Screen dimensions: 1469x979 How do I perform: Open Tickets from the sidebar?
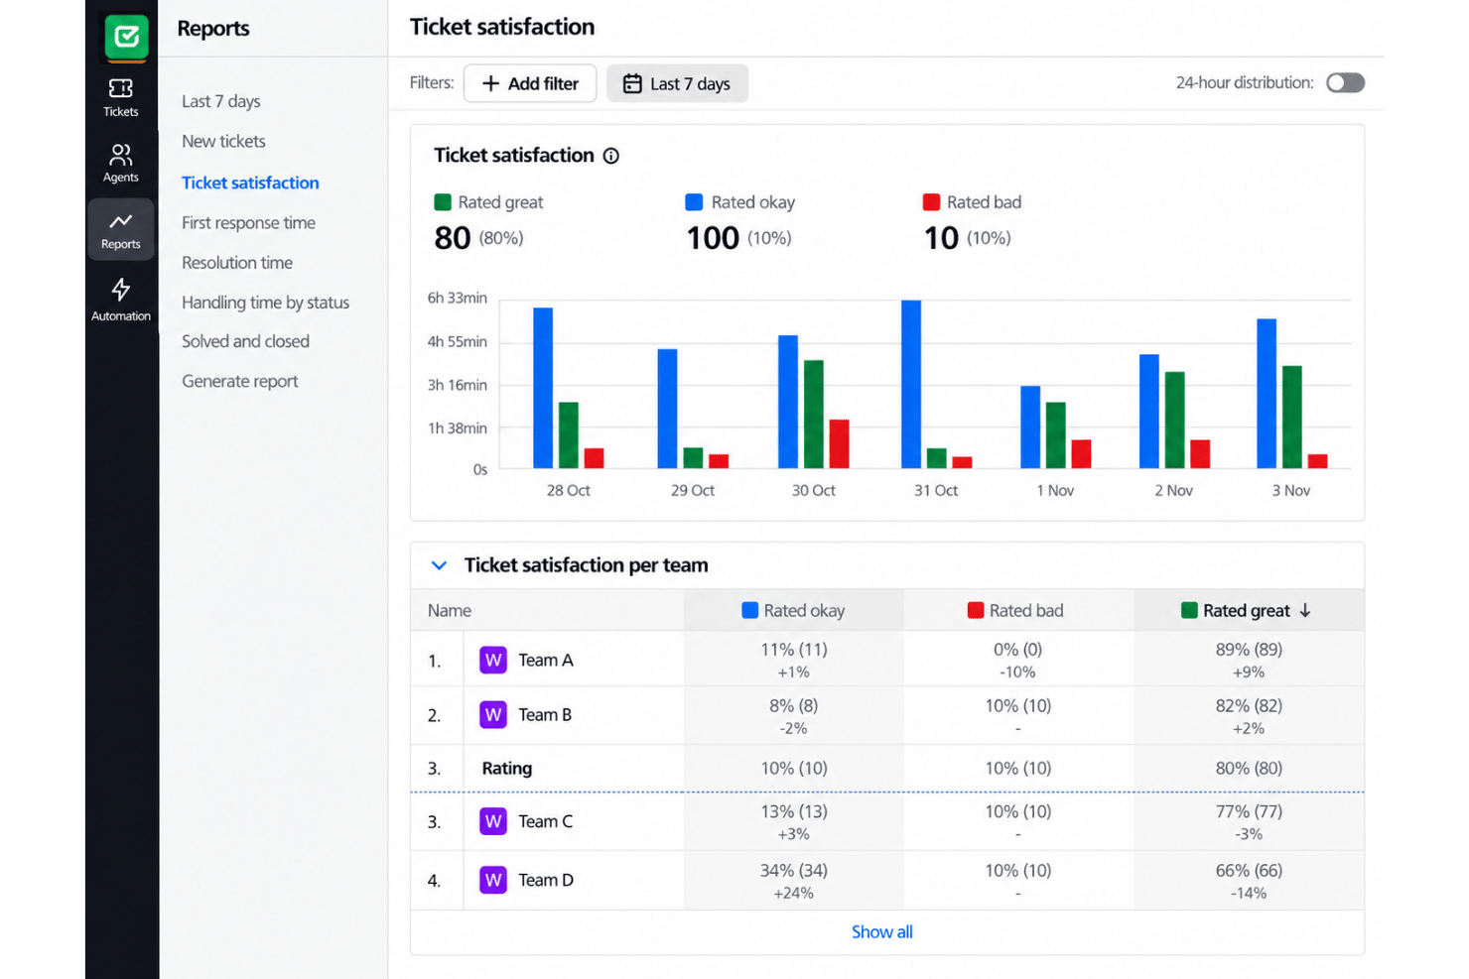click(x=121, y=97)
